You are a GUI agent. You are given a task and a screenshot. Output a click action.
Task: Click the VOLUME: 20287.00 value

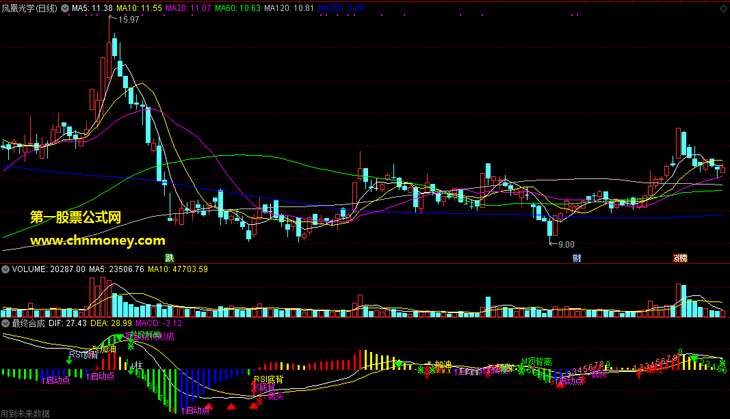(49, 269)
